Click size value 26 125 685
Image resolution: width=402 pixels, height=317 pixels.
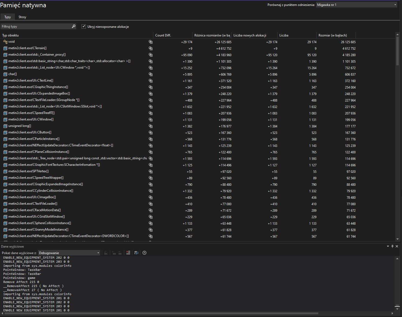348,42
